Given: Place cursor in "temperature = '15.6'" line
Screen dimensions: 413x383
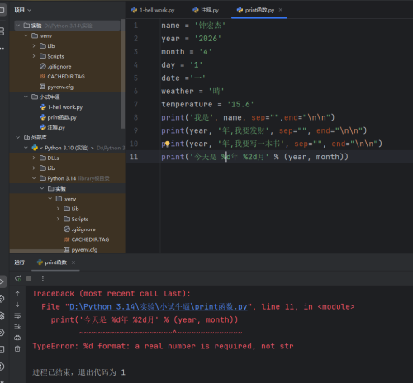Looking at the screenshot, I should pos(207,104).
